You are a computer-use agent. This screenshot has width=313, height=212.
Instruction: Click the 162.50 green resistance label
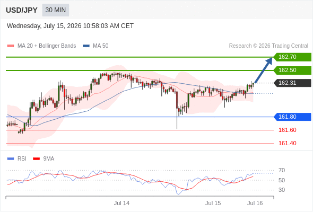[x=292, y=70]
